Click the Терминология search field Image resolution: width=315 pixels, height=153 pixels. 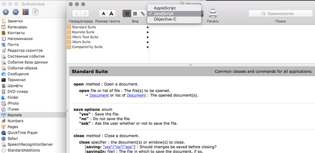click(280, 14)
